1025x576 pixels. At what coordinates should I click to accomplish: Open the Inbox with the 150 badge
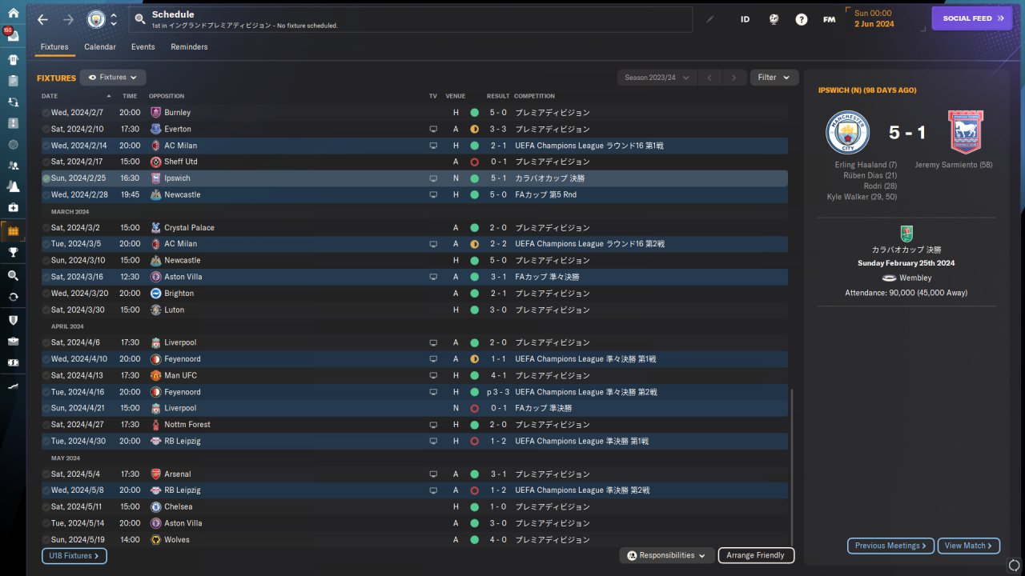click(13, 36)
